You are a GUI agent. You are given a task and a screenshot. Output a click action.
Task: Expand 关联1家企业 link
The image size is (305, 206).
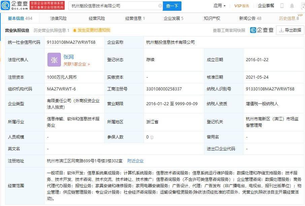[x=77, y=64]
